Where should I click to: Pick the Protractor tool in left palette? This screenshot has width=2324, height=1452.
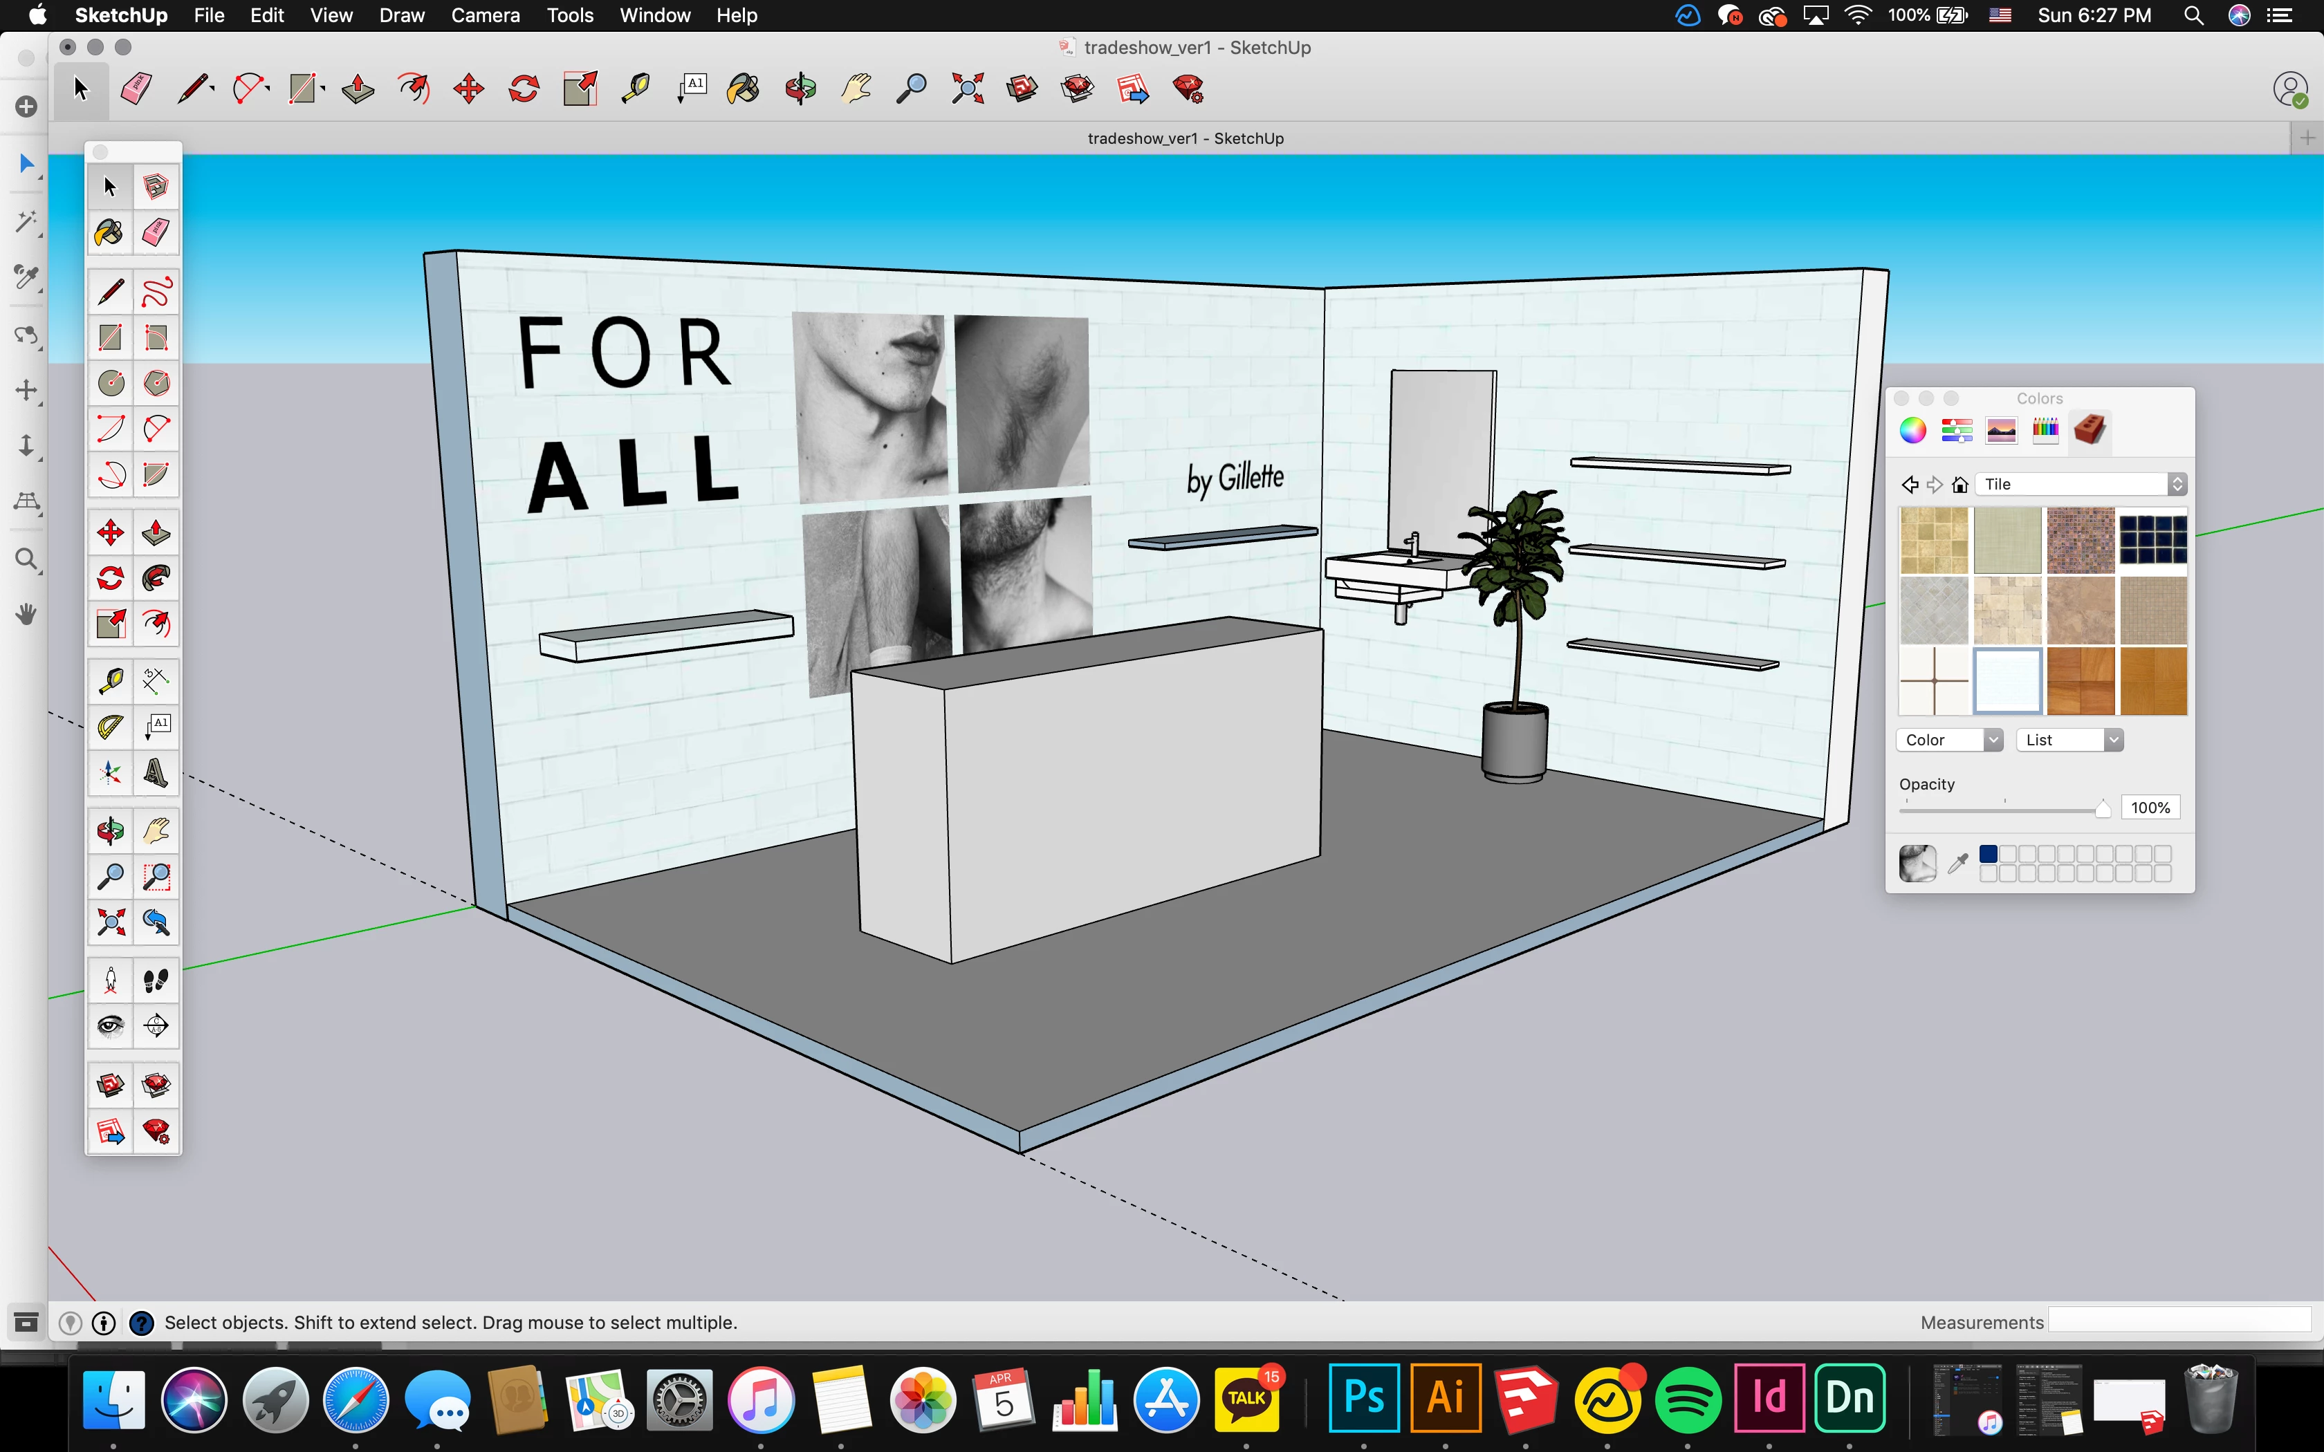[111, 727]
